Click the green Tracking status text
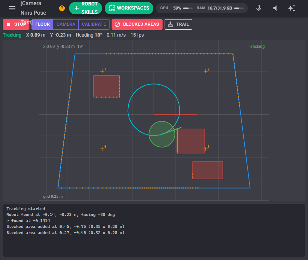Viewport: 308px width, 260px height. click(x=12, y=35)
